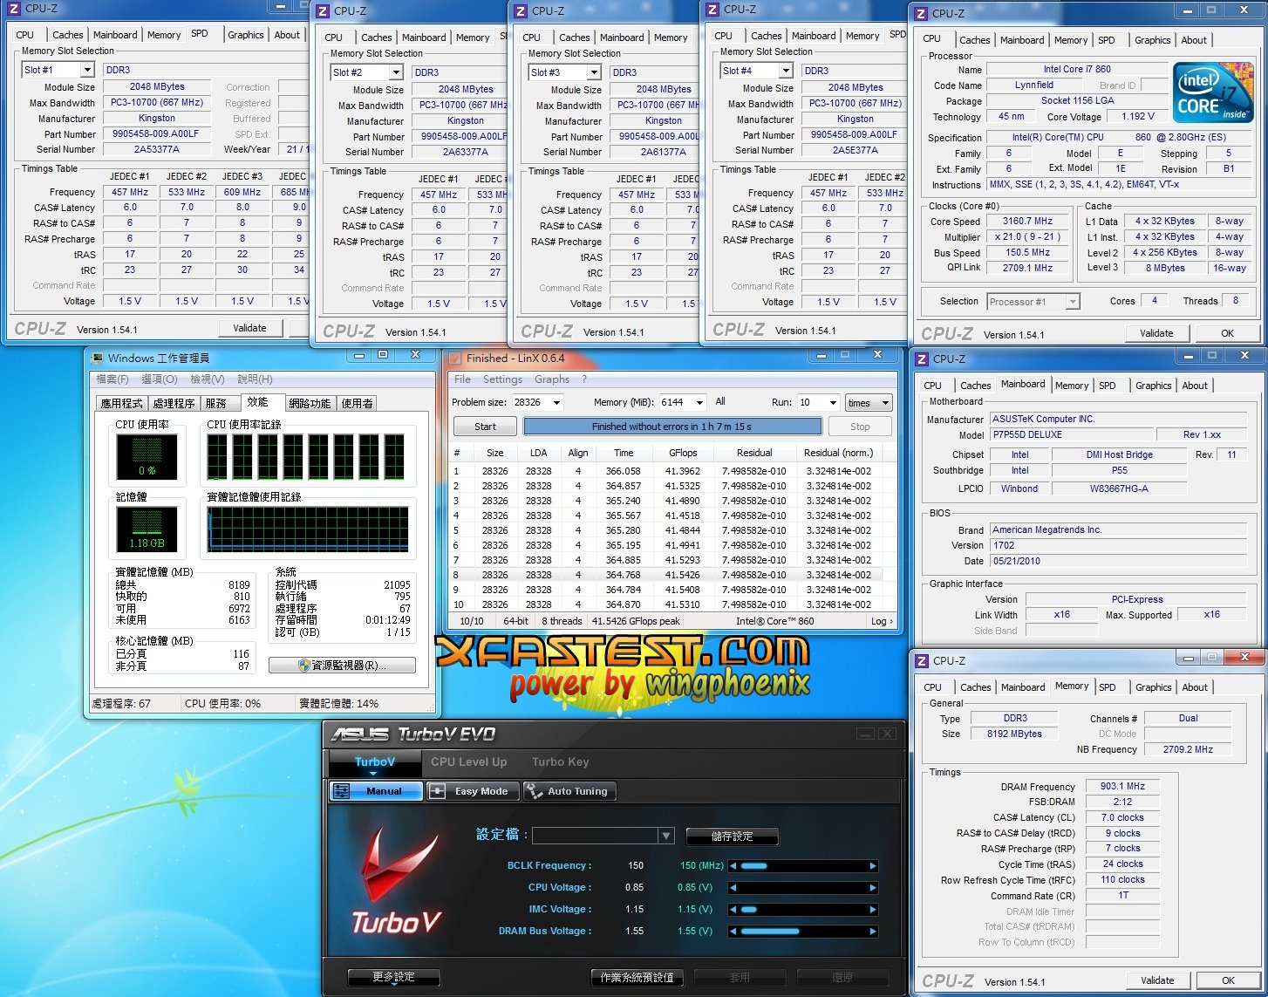
Task: Open the Turbo Key tab in TurboV EVO
Action: (561, 761)
